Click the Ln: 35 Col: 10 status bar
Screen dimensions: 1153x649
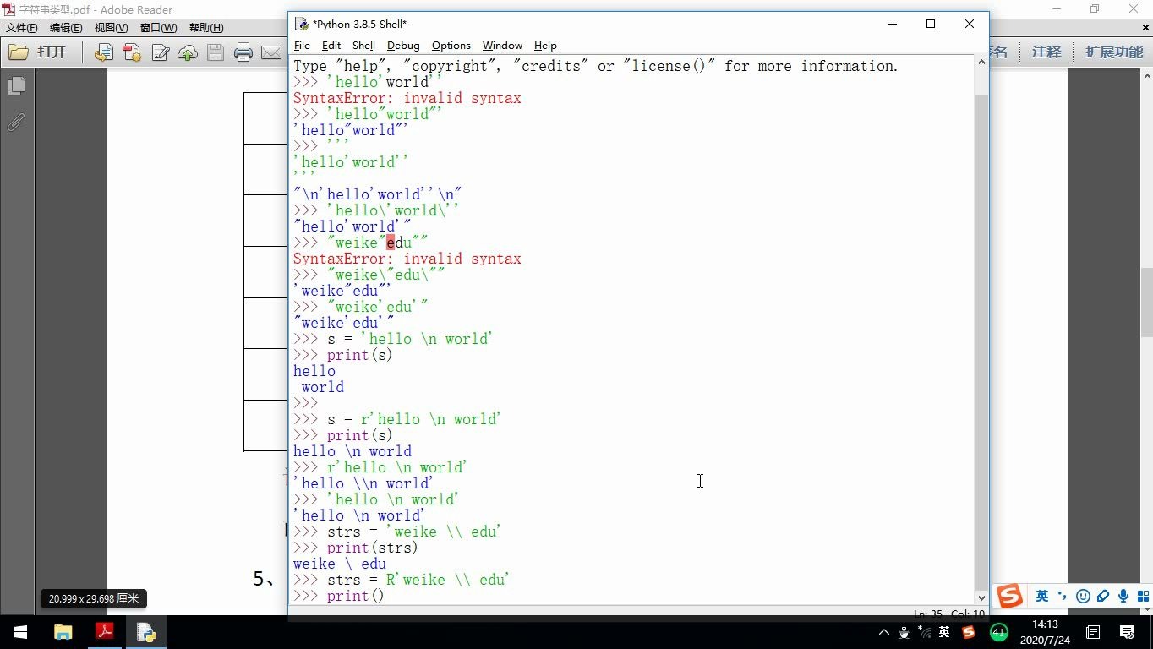pos(948,614)
